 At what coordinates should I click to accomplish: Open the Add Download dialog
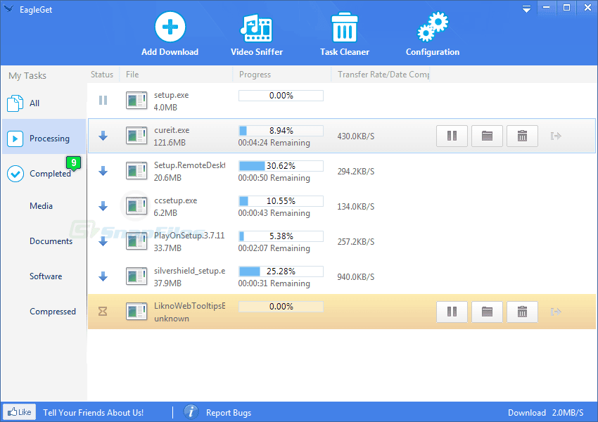[170, 34]
